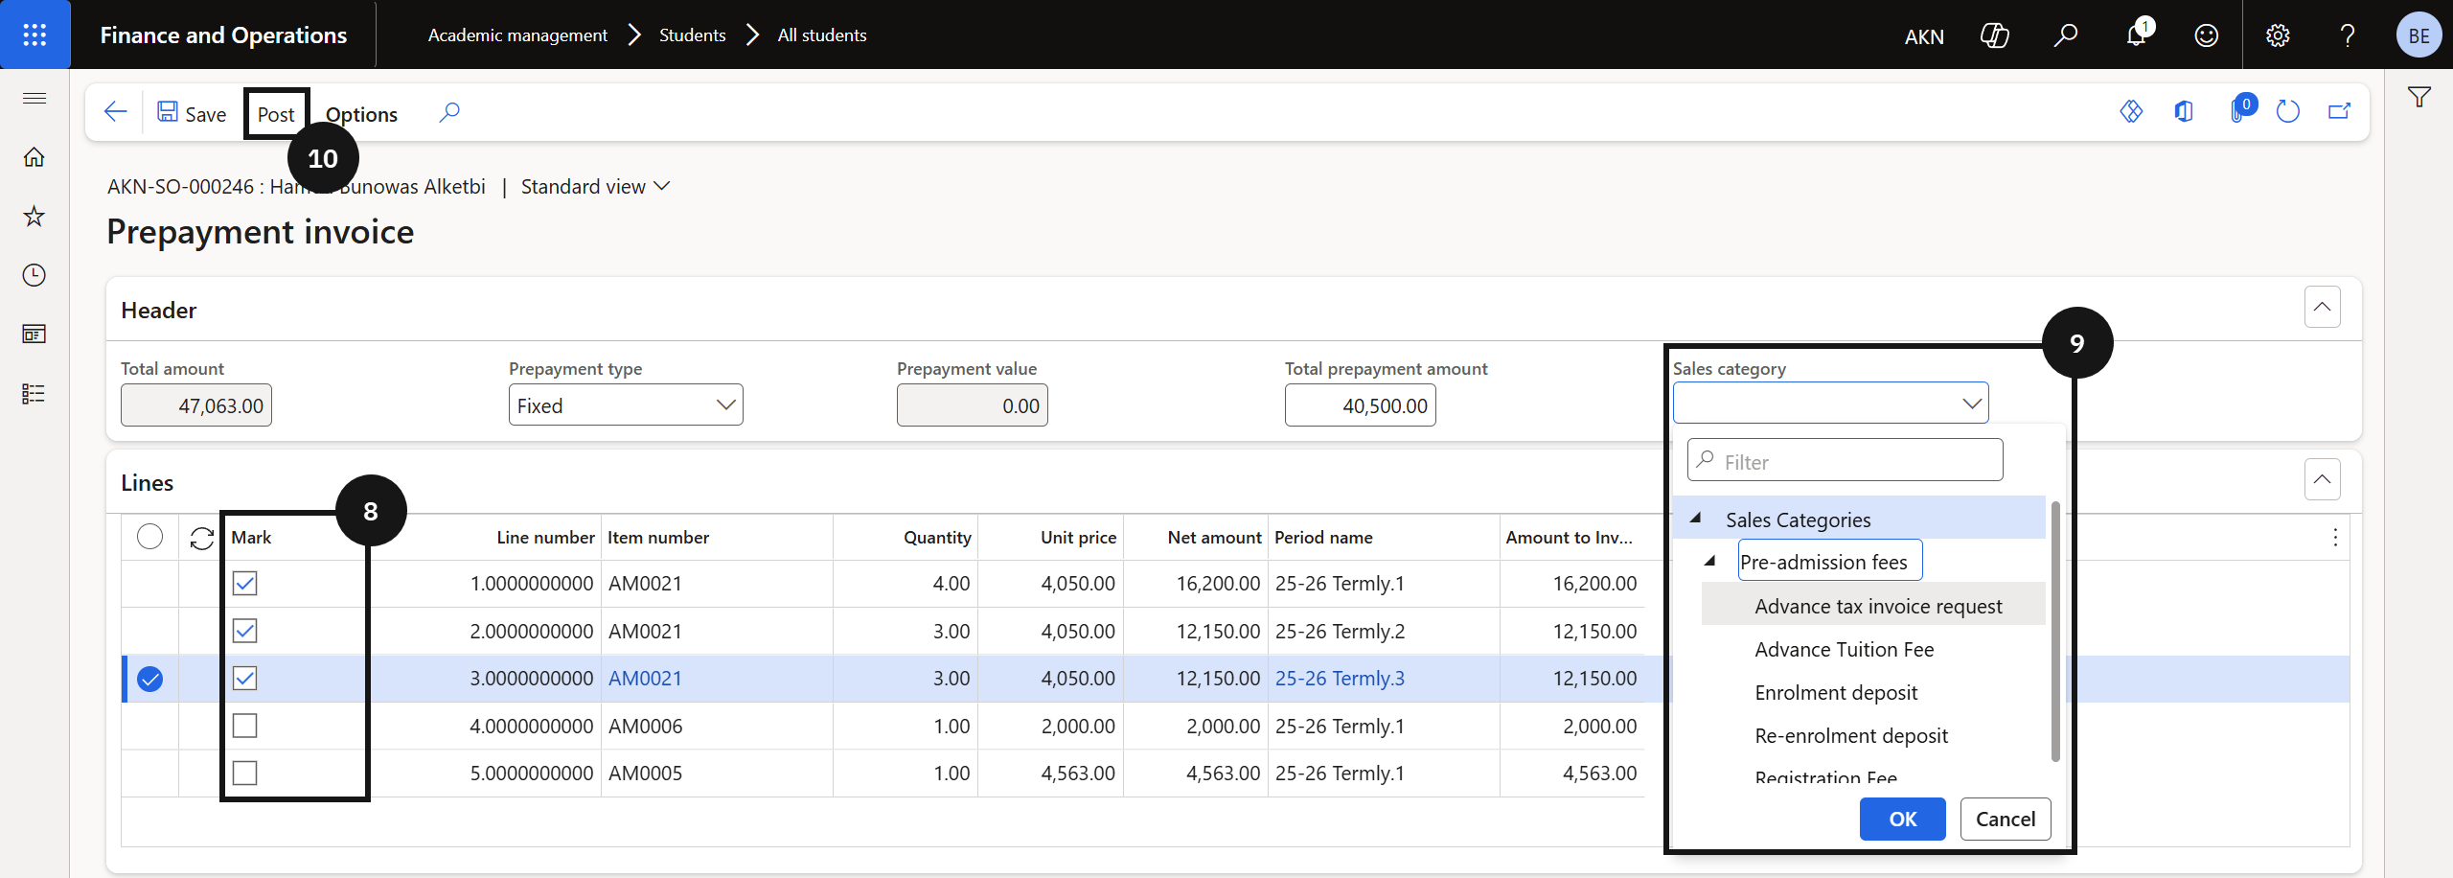This screenshot has width=2453, height=878.
Task: Deselect the row selector for line 3
Action: (149, 679)
